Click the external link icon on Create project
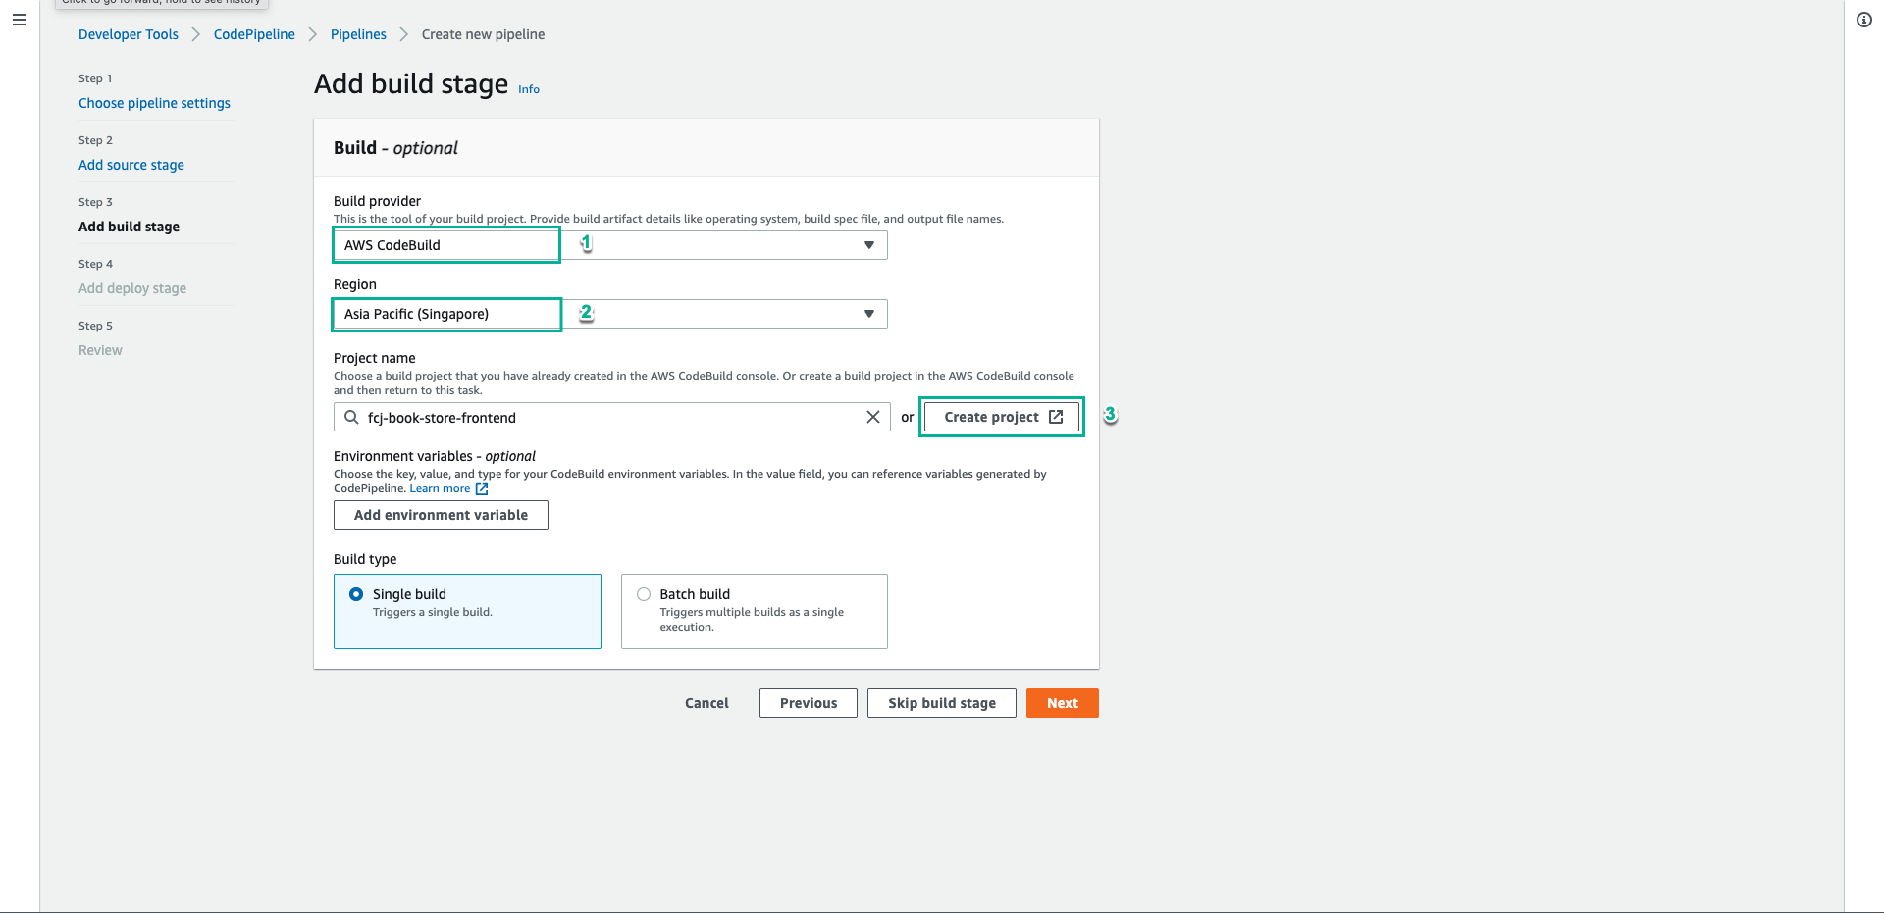The height and width of the screenshot is (913, 1884). tap(1056, 417)
